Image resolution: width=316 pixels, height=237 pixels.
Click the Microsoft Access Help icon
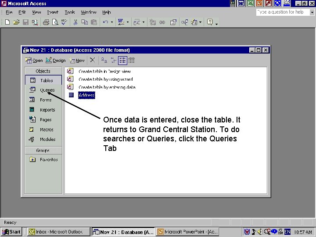210,22
